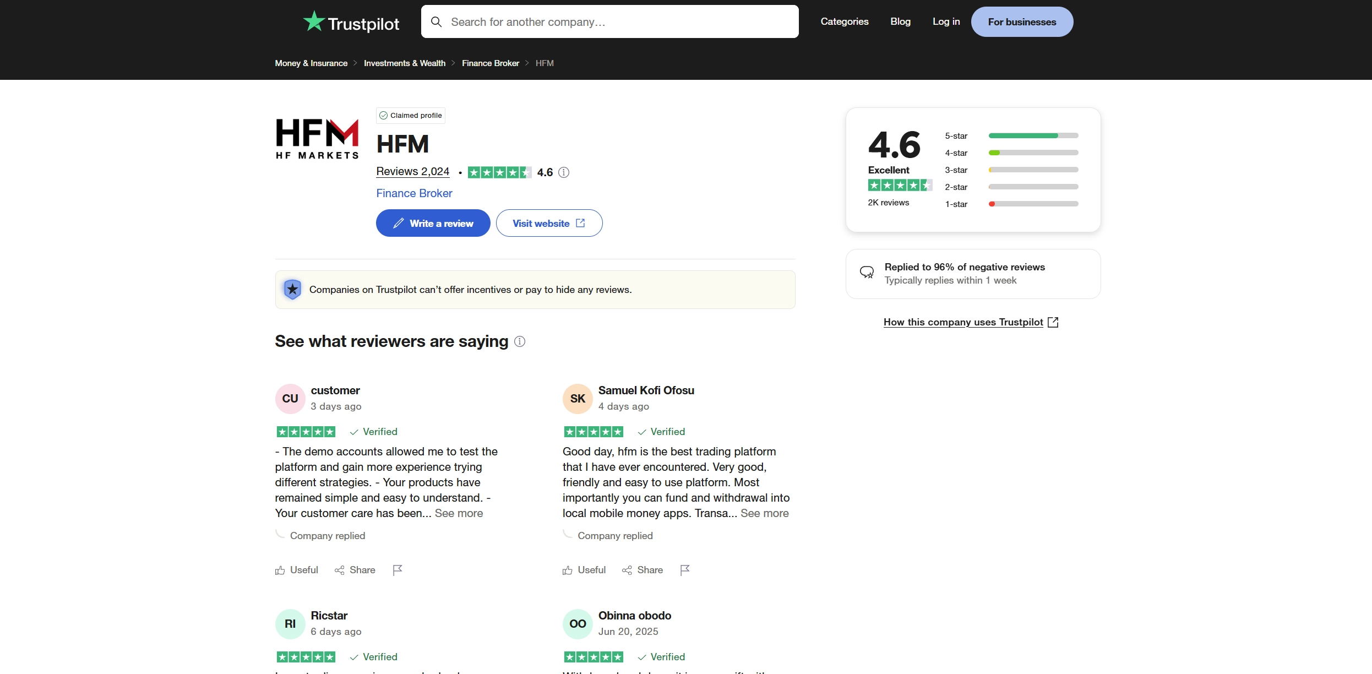Click the '3 days ago' review date
The width and height of the screenshot is (1372, 674).
[336, 406]
